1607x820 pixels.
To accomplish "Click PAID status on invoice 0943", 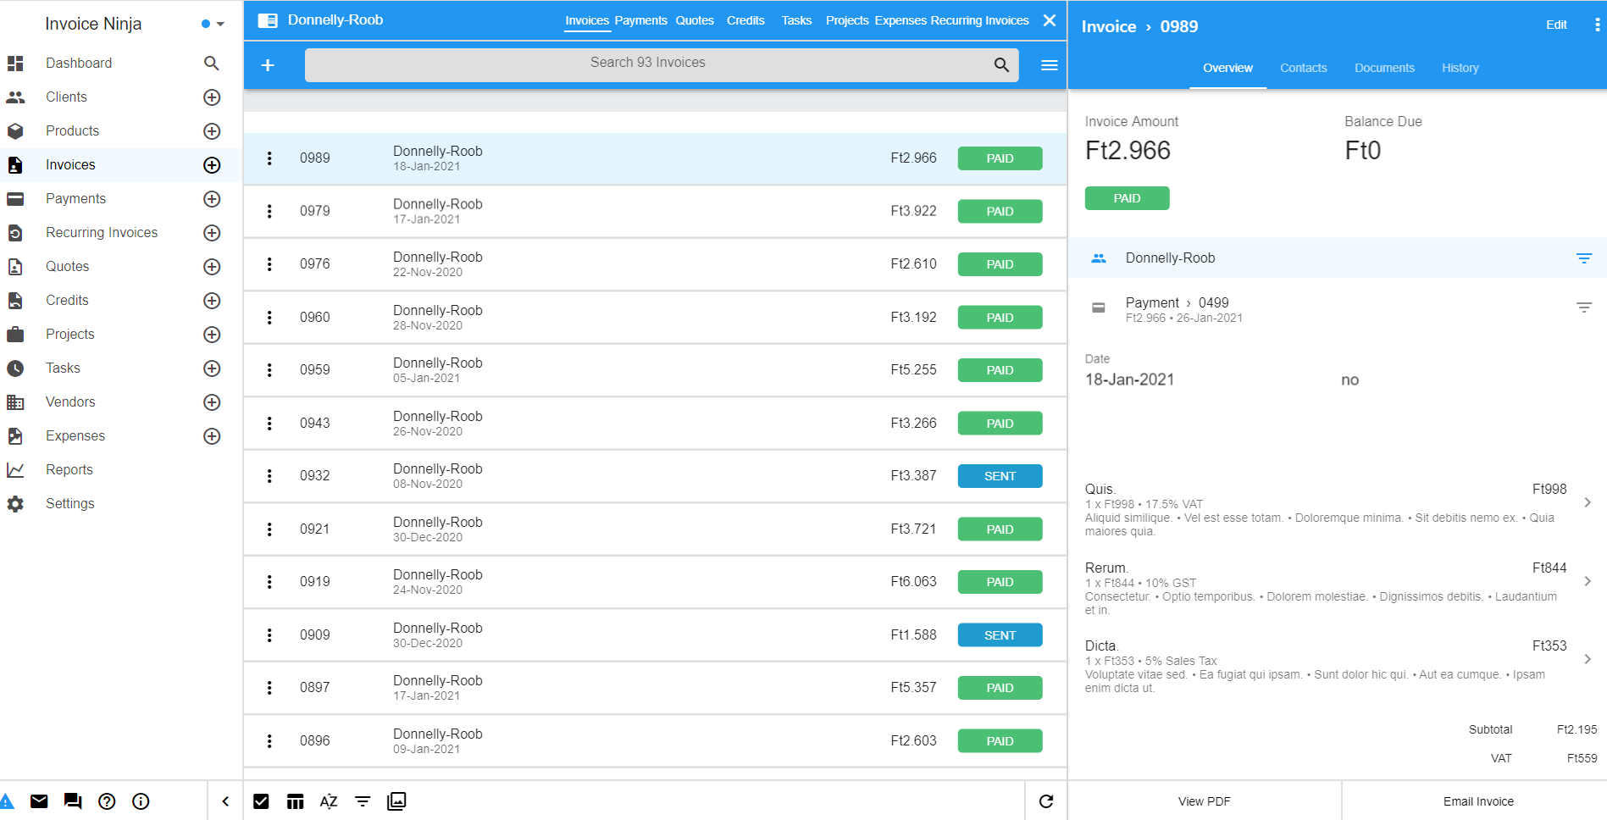I will (x=1000, y=424).
